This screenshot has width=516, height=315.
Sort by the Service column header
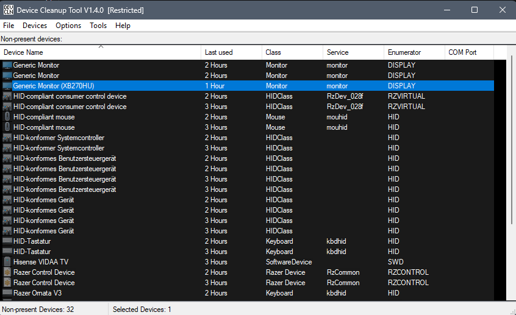point(353,52)
